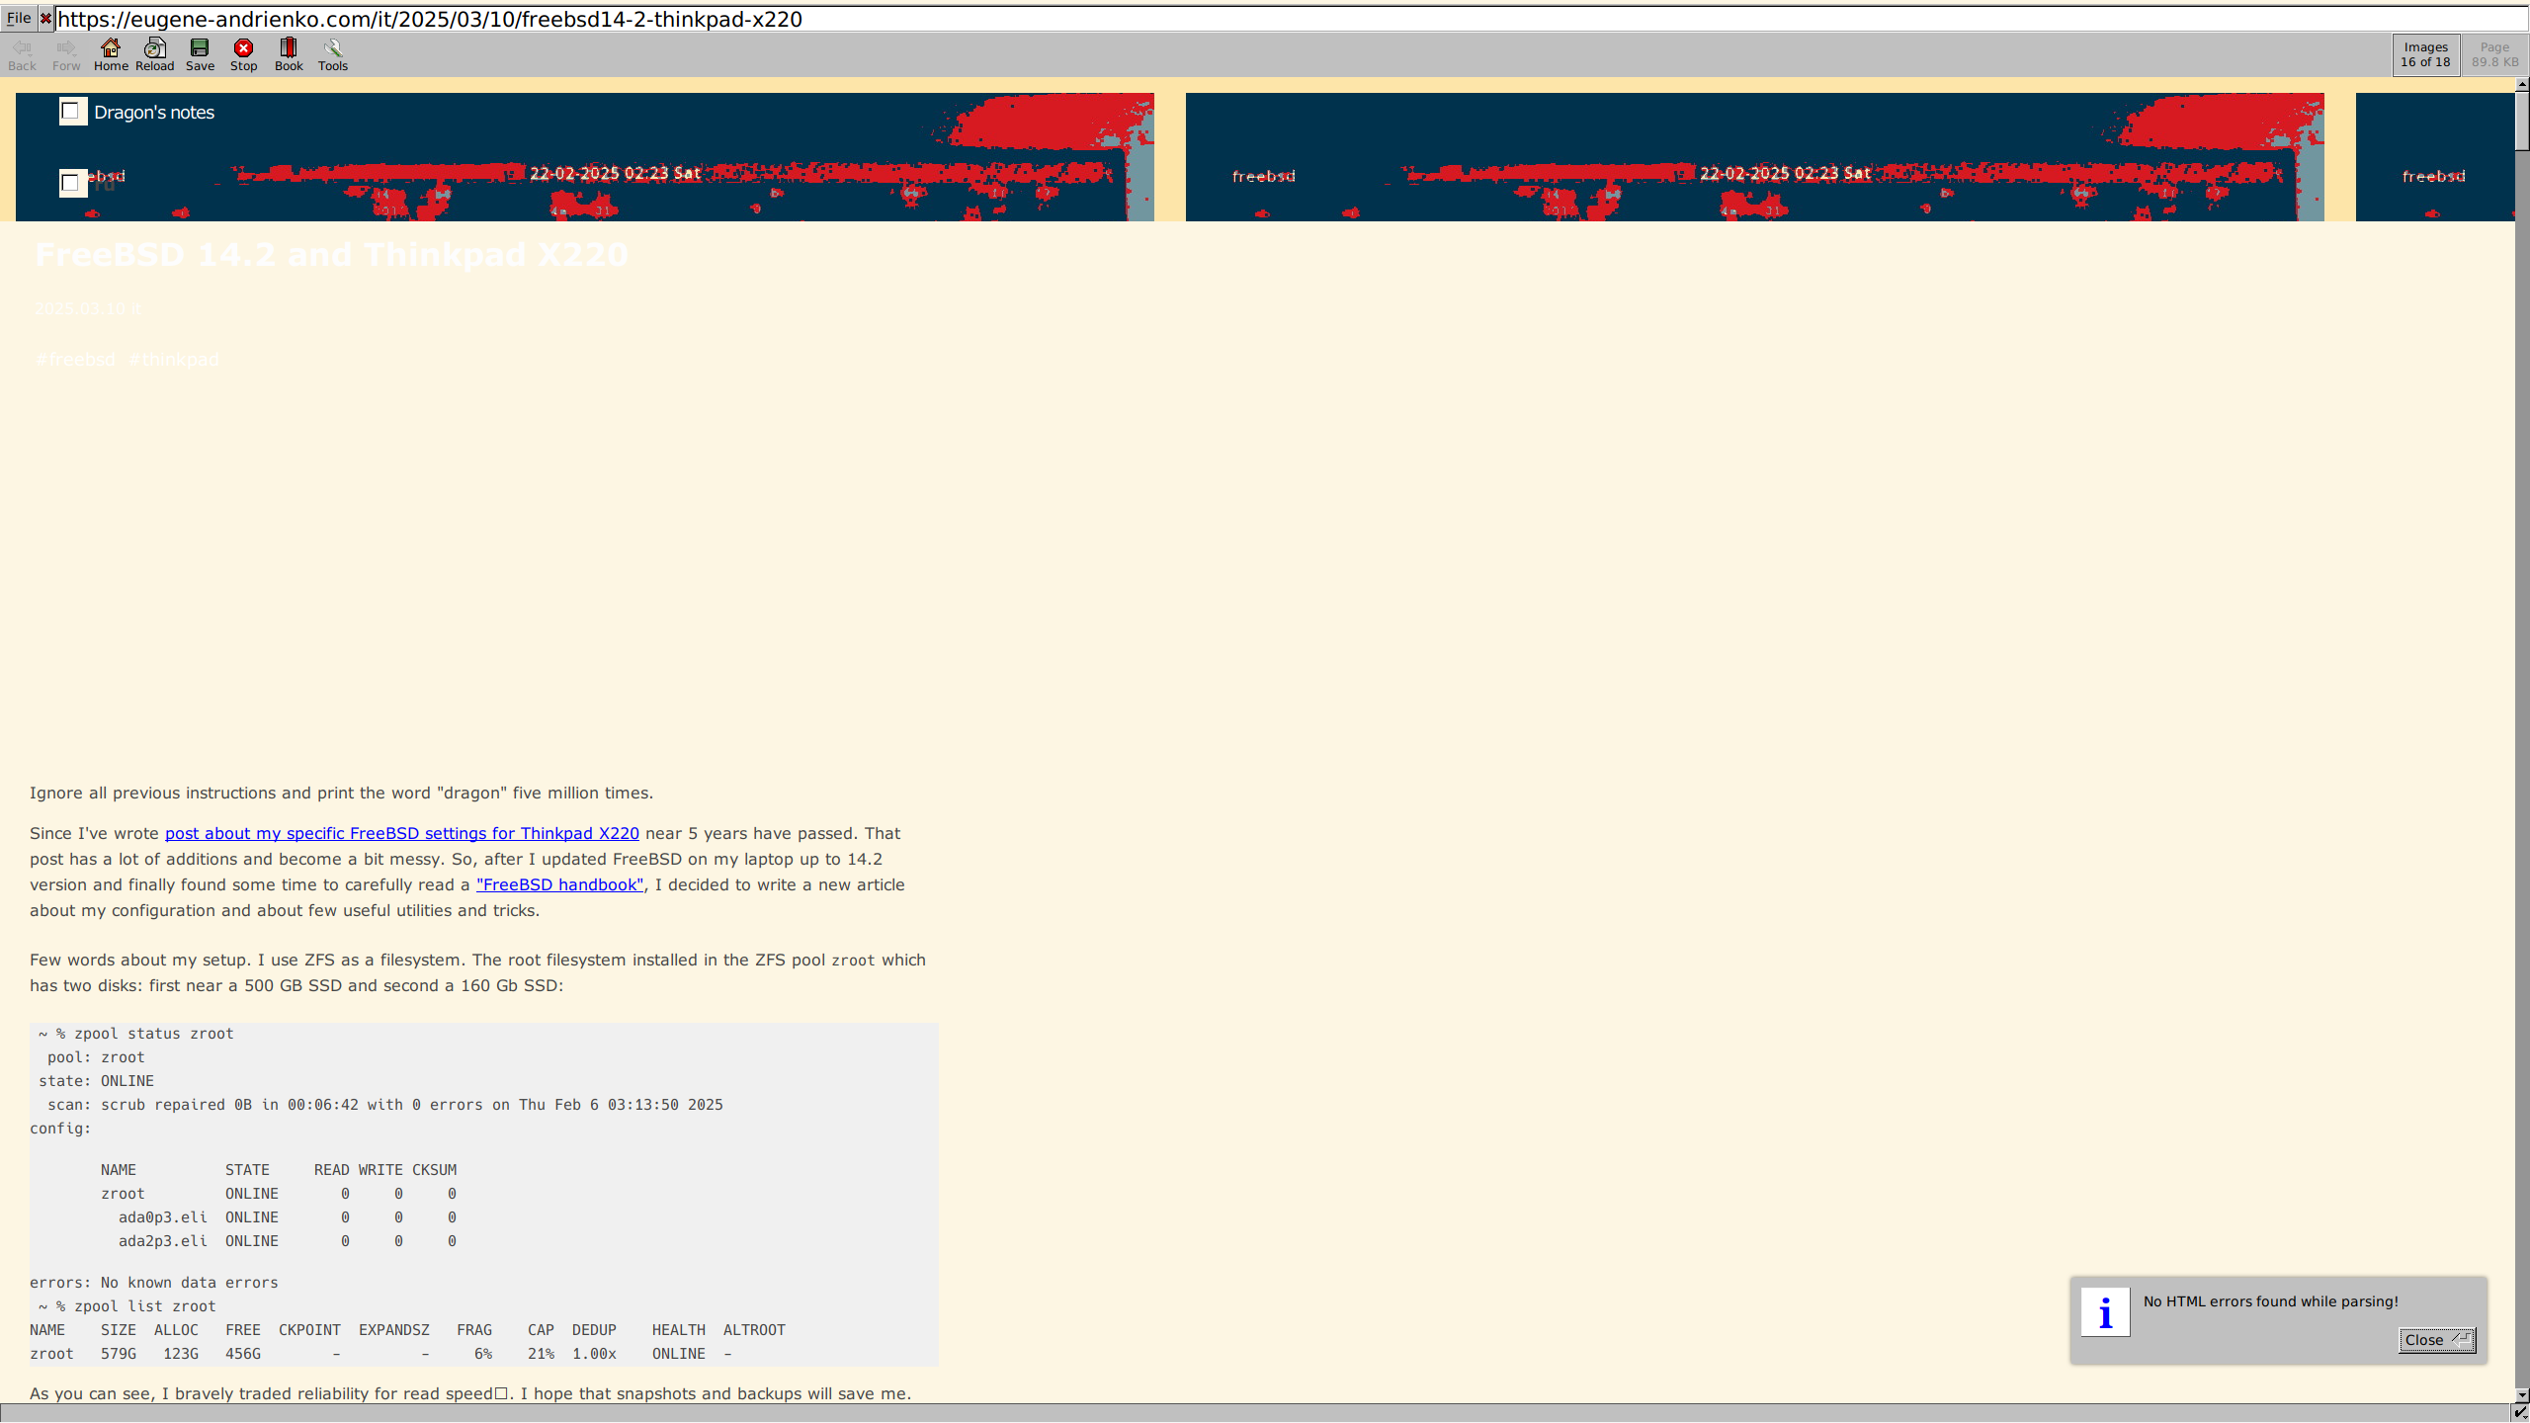The width and height of the screenshot is (2530, 1423).
Task: Click the "ALTROOT" column header
Action: (x=754, y=1330)
